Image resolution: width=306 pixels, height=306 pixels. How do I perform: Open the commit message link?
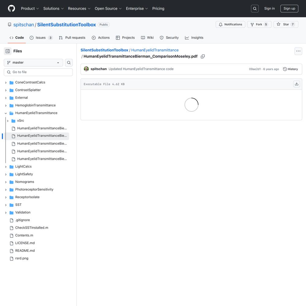141,69
